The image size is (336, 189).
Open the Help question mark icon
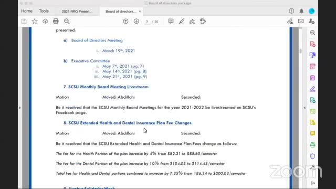(291, 11)
